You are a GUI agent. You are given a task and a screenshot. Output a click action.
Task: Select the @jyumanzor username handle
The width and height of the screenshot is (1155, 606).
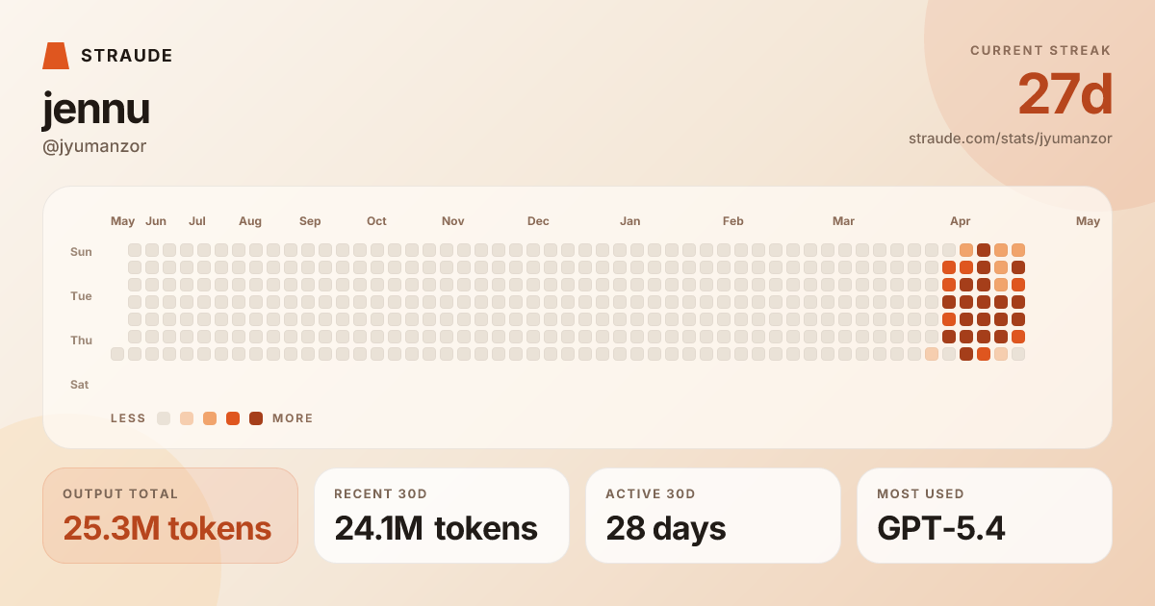pyautogui.click(x=94, y=146)
